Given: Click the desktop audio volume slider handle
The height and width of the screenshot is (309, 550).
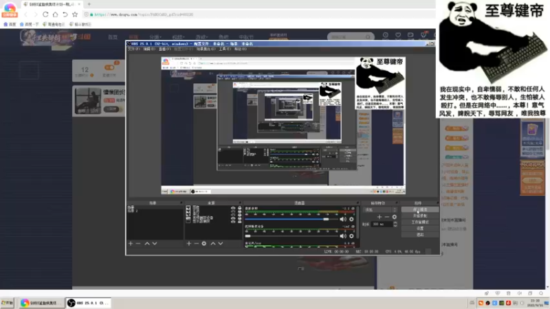Looking at the screenshot, I should tap(326, 219).
